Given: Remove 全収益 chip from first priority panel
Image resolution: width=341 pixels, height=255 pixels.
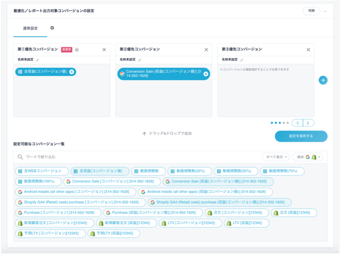Looking at the screenshot, I should [x=72, y=72].
